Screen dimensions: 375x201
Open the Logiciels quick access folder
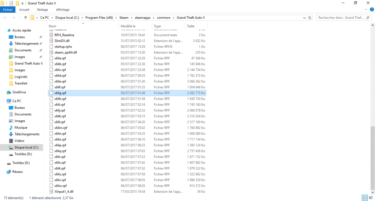[x=21, y=77]
